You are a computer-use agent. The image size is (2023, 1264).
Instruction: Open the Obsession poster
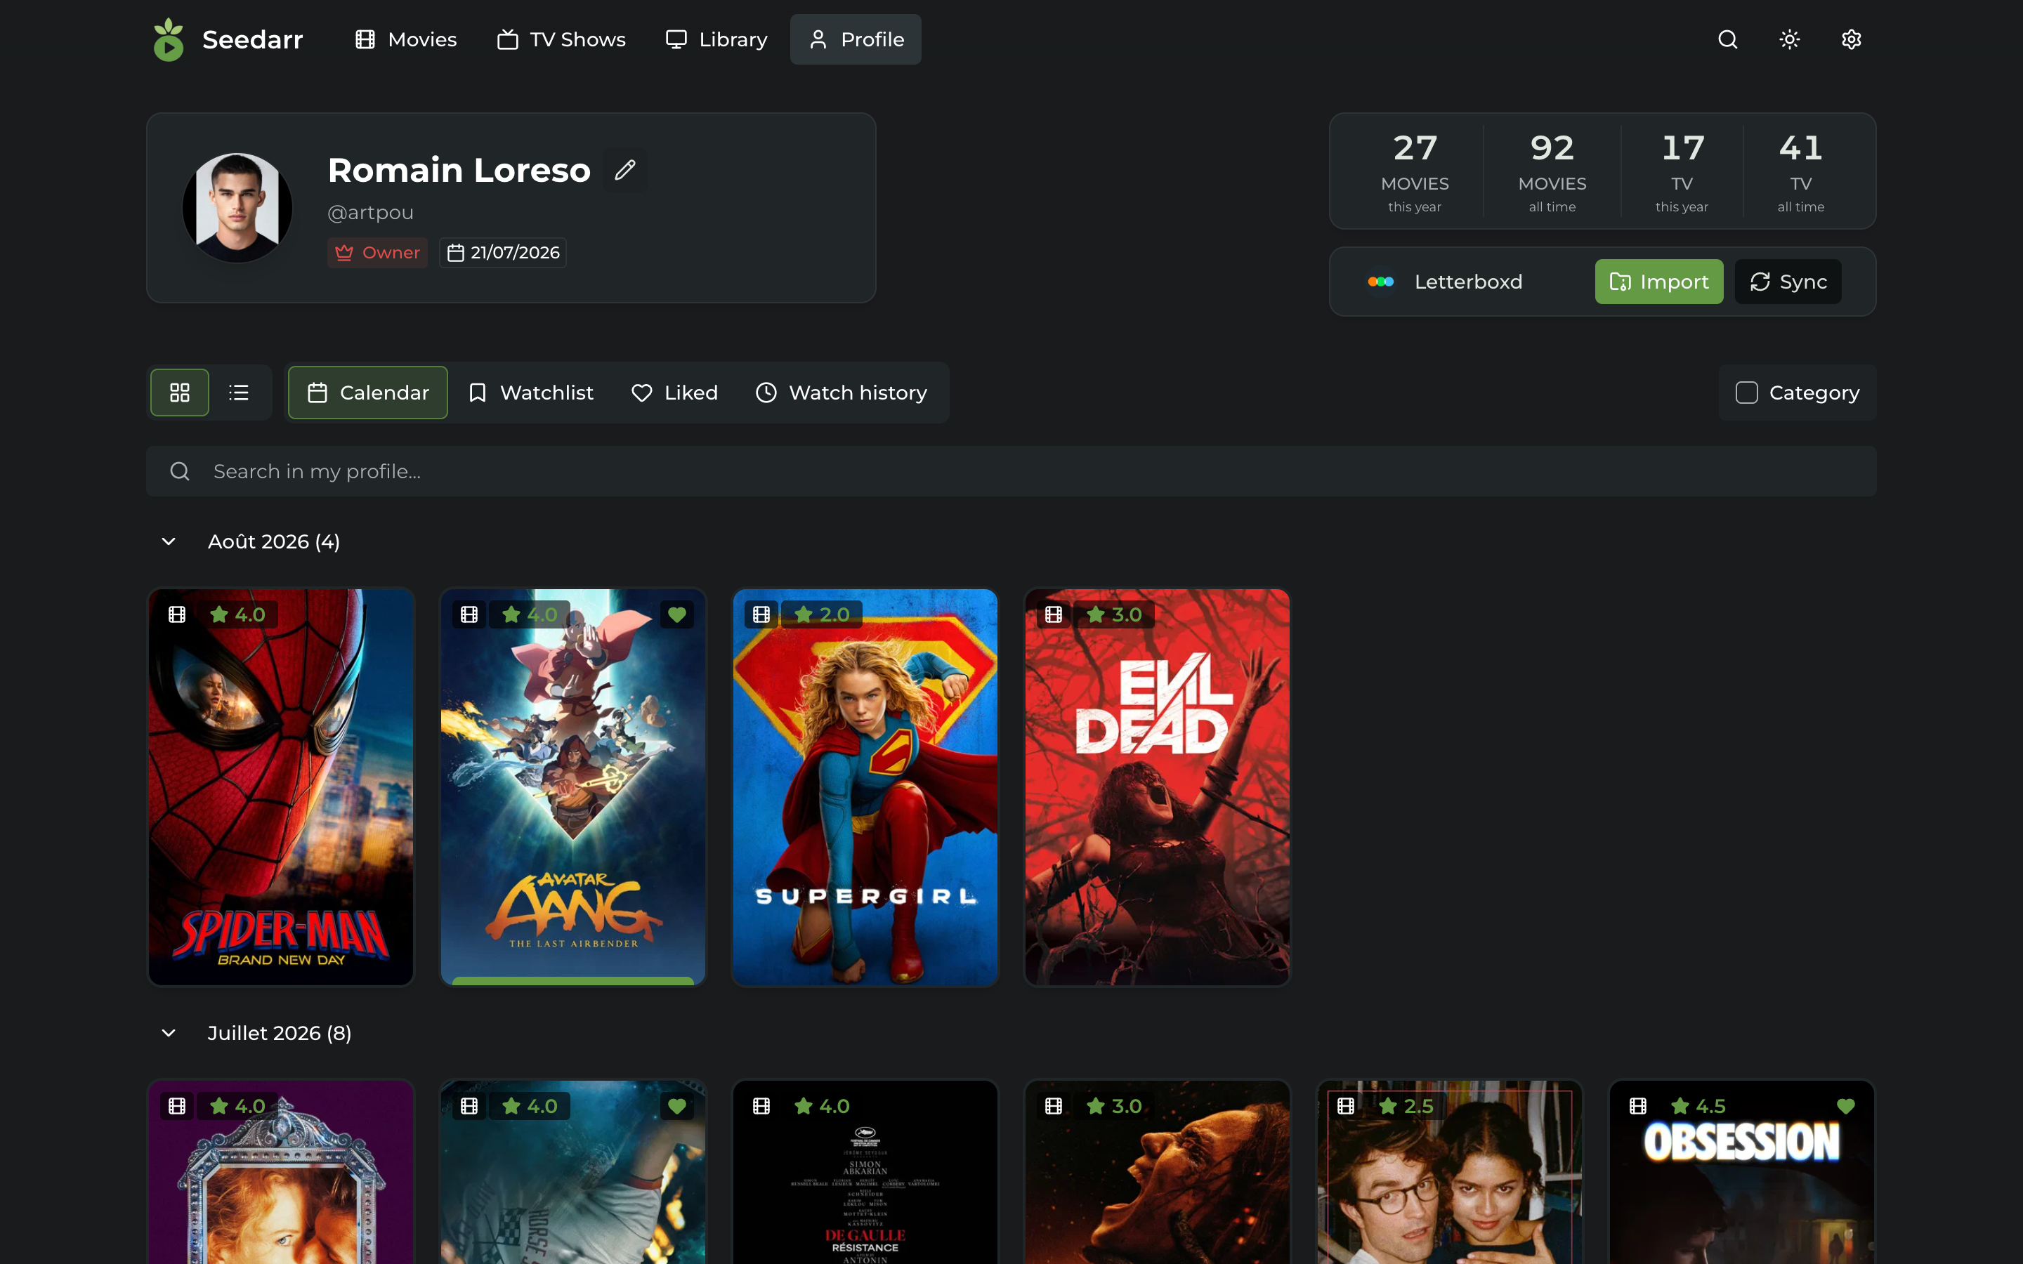pos(1741,1173)
